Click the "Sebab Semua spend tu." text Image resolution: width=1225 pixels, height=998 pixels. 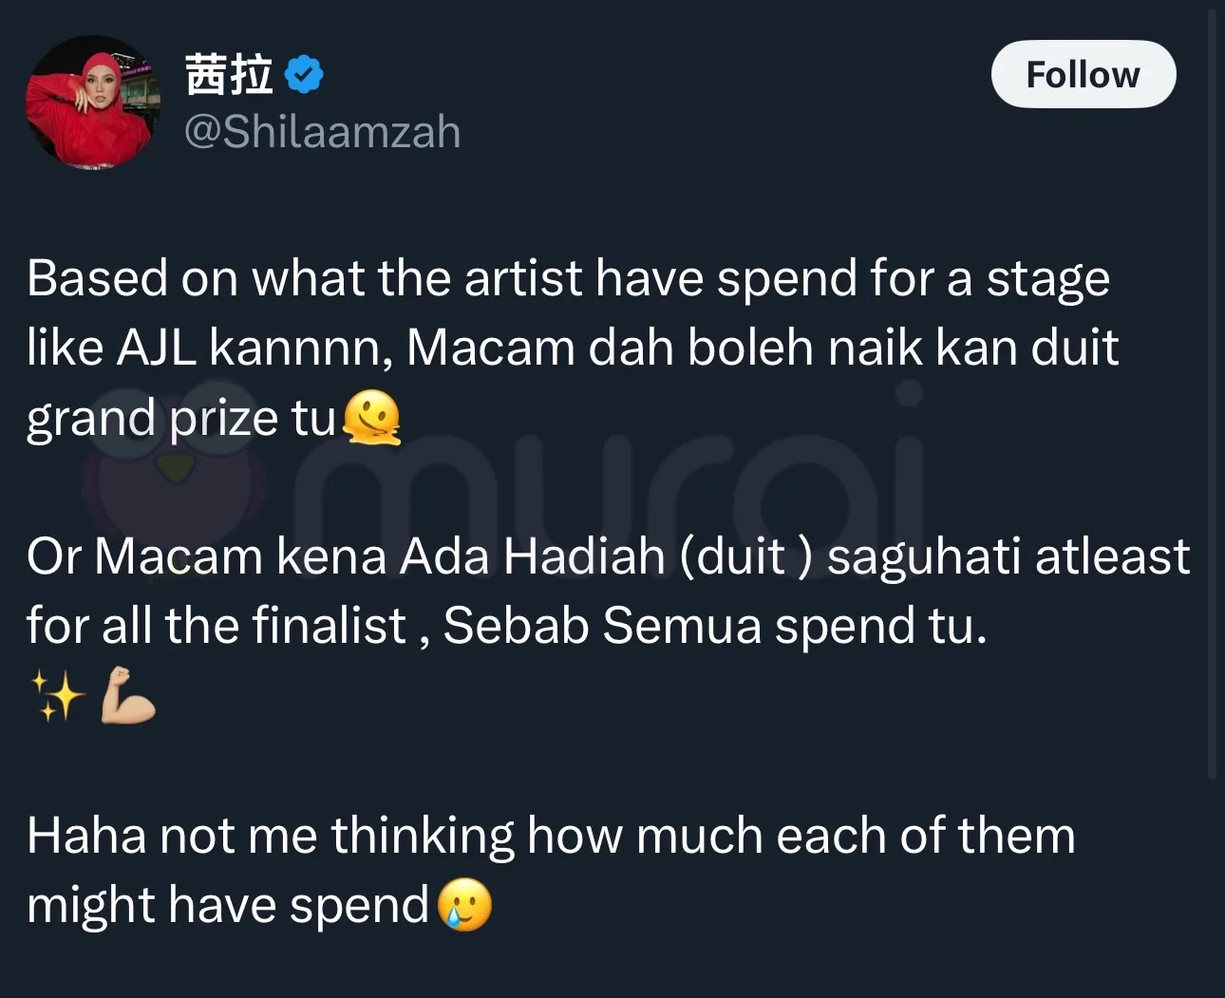point(714,626)
